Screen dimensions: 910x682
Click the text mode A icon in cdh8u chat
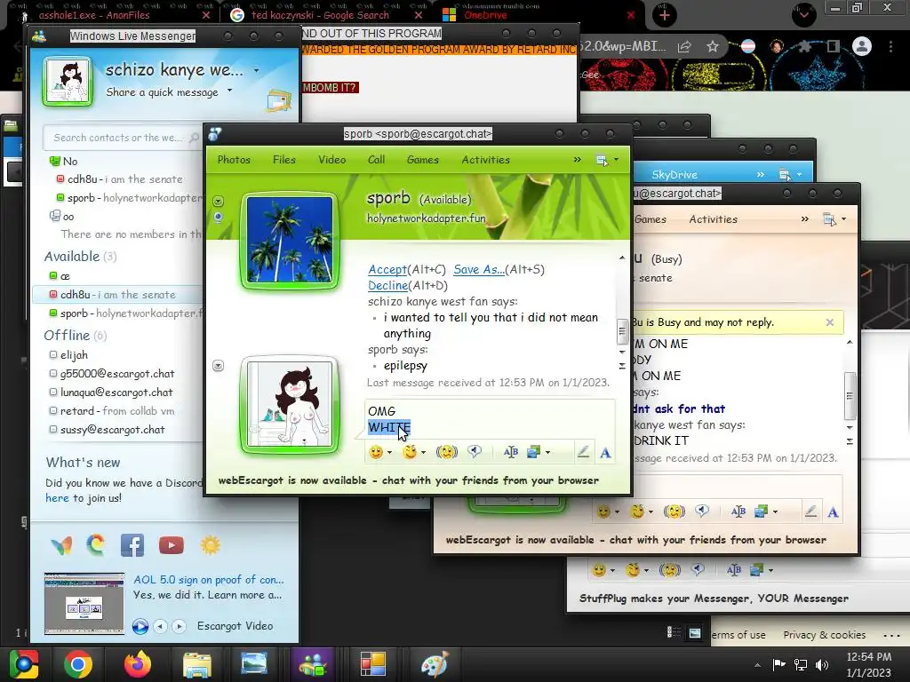coord(833,512)
